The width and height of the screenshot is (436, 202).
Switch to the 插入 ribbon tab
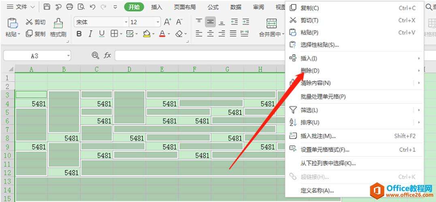tap(156, 7)
